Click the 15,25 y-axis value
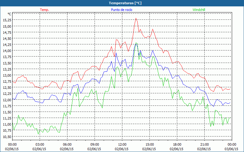244x152 pixels. click(7, 20)
